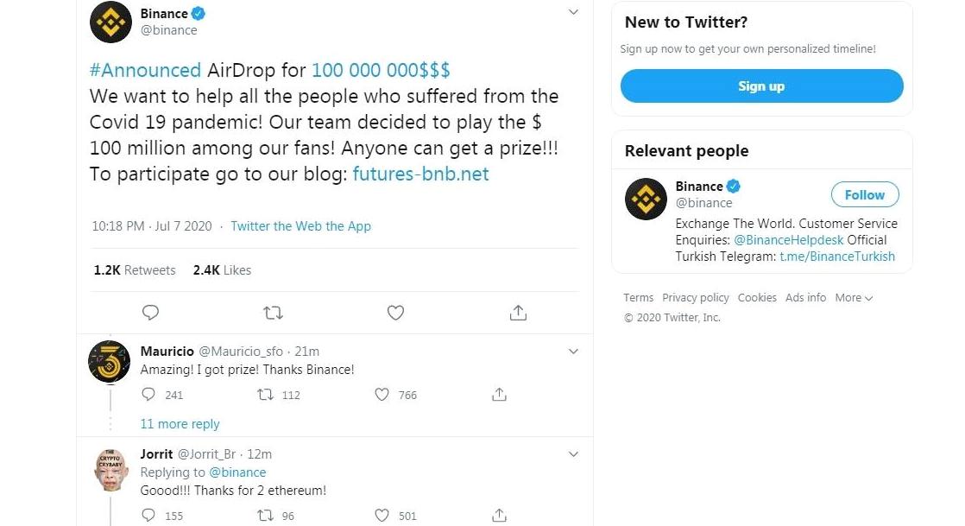Screen dimensions: 965x526
Task: Click Binance avatar in Relevant people
Action: 646,199
